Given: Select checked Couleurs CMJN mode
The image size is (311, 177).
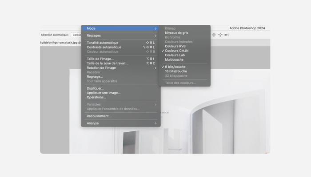Looking at the screenshot, I should tap(185, 51).
